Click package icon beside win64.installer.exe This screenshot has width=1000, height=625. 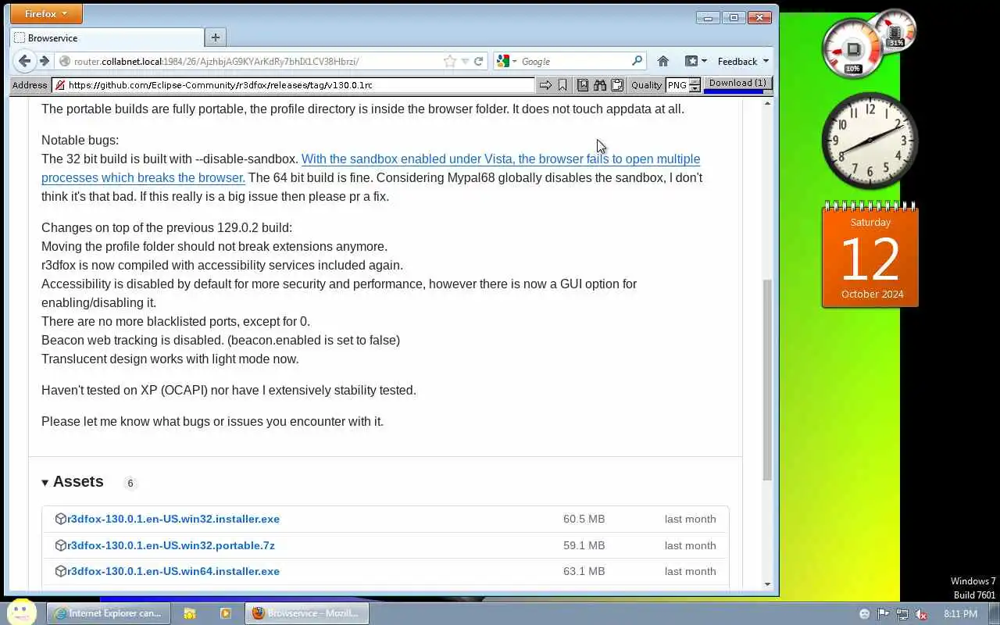(61, 571)
